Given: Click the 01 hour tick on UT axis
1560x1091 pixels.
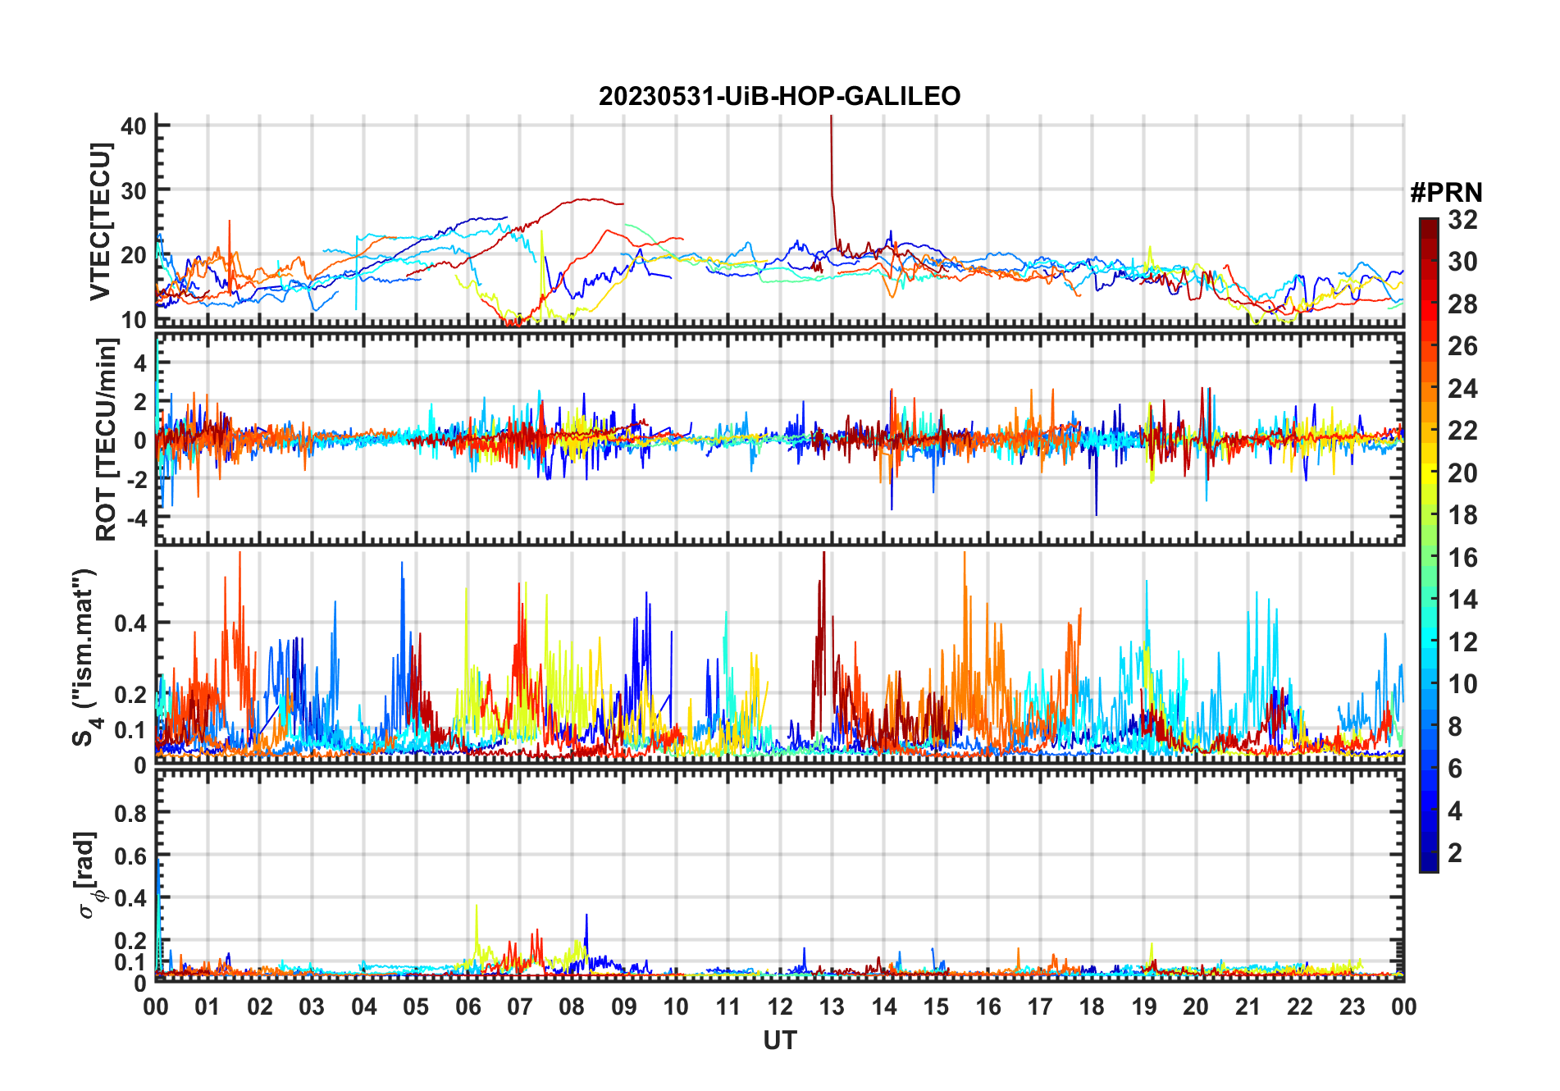Looking at the screenshot, I should tap(208, 1007).
